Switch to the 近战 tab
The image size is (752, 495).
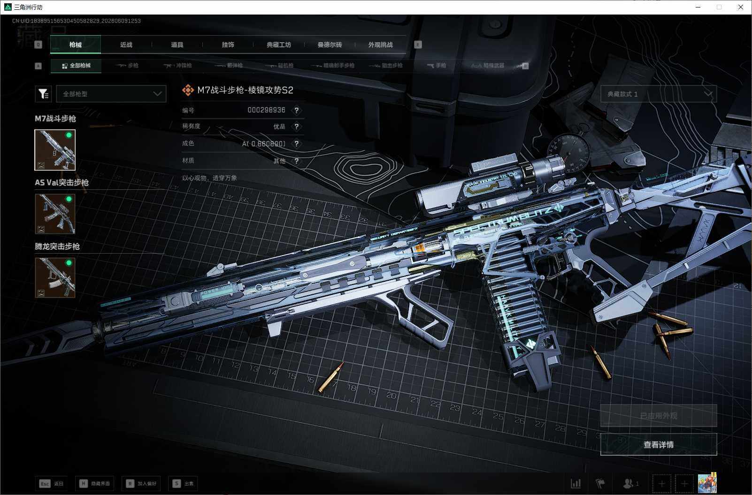126,45
